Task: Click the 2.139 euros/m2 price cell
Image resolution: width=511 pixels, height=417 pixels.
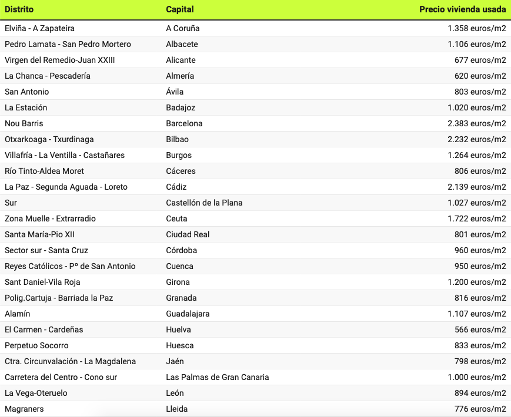Action: coord(476,187)
